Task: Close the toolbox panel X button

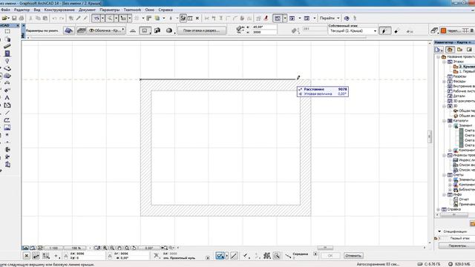Action: pyautogui.click(x=18, y=26)
